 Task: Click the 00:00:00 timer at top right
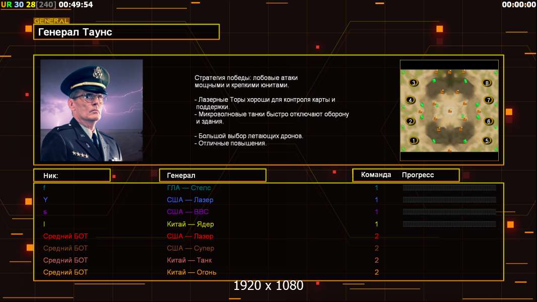(518, 5)
